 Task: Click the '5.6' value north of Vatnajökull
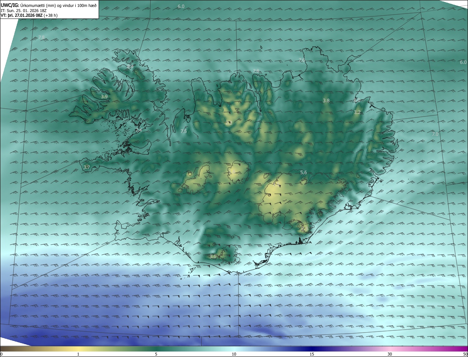click(x=303, y=172)
